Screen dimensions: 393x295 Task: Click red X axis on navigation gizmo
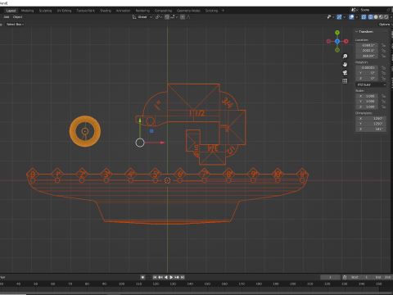346,41
